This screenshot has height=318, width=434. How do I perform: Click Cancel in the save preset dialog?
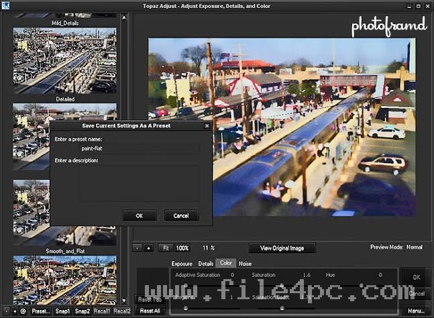click(181, 215)
